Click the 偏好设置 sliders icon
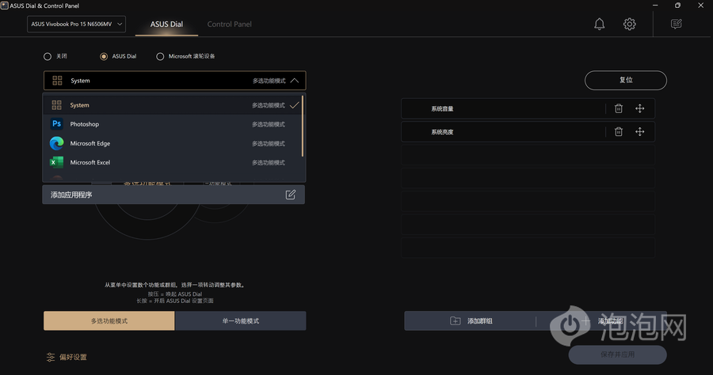 [51, 358]
